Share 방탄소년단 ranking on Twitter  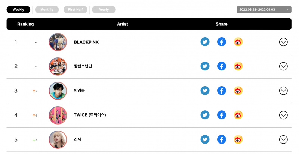pos(205,66)
